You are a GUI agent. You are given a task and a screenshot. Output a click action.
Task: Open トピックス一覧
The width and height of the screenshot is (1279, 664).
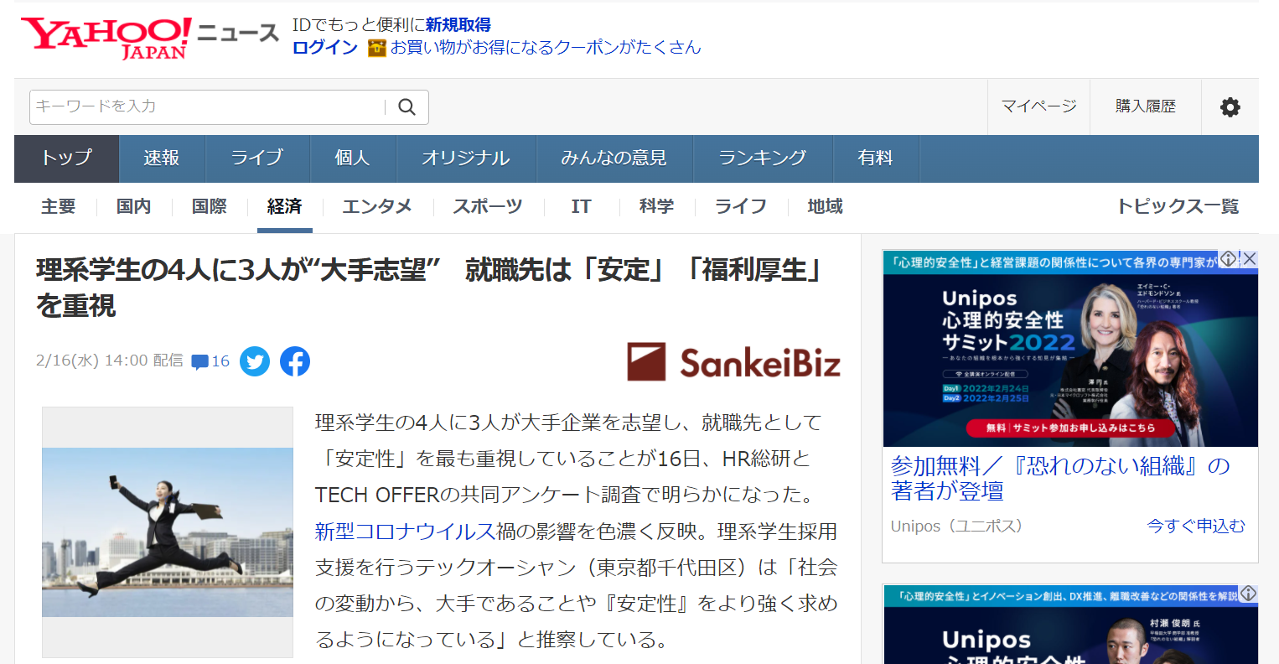[1178, 206]
